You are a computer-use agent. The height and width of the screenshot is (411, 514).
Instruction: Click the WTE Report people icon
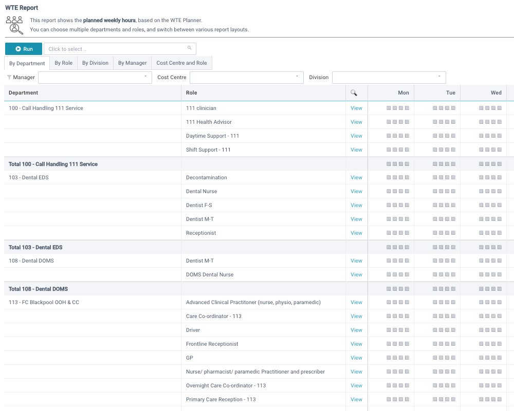click(x=14, y=25)
